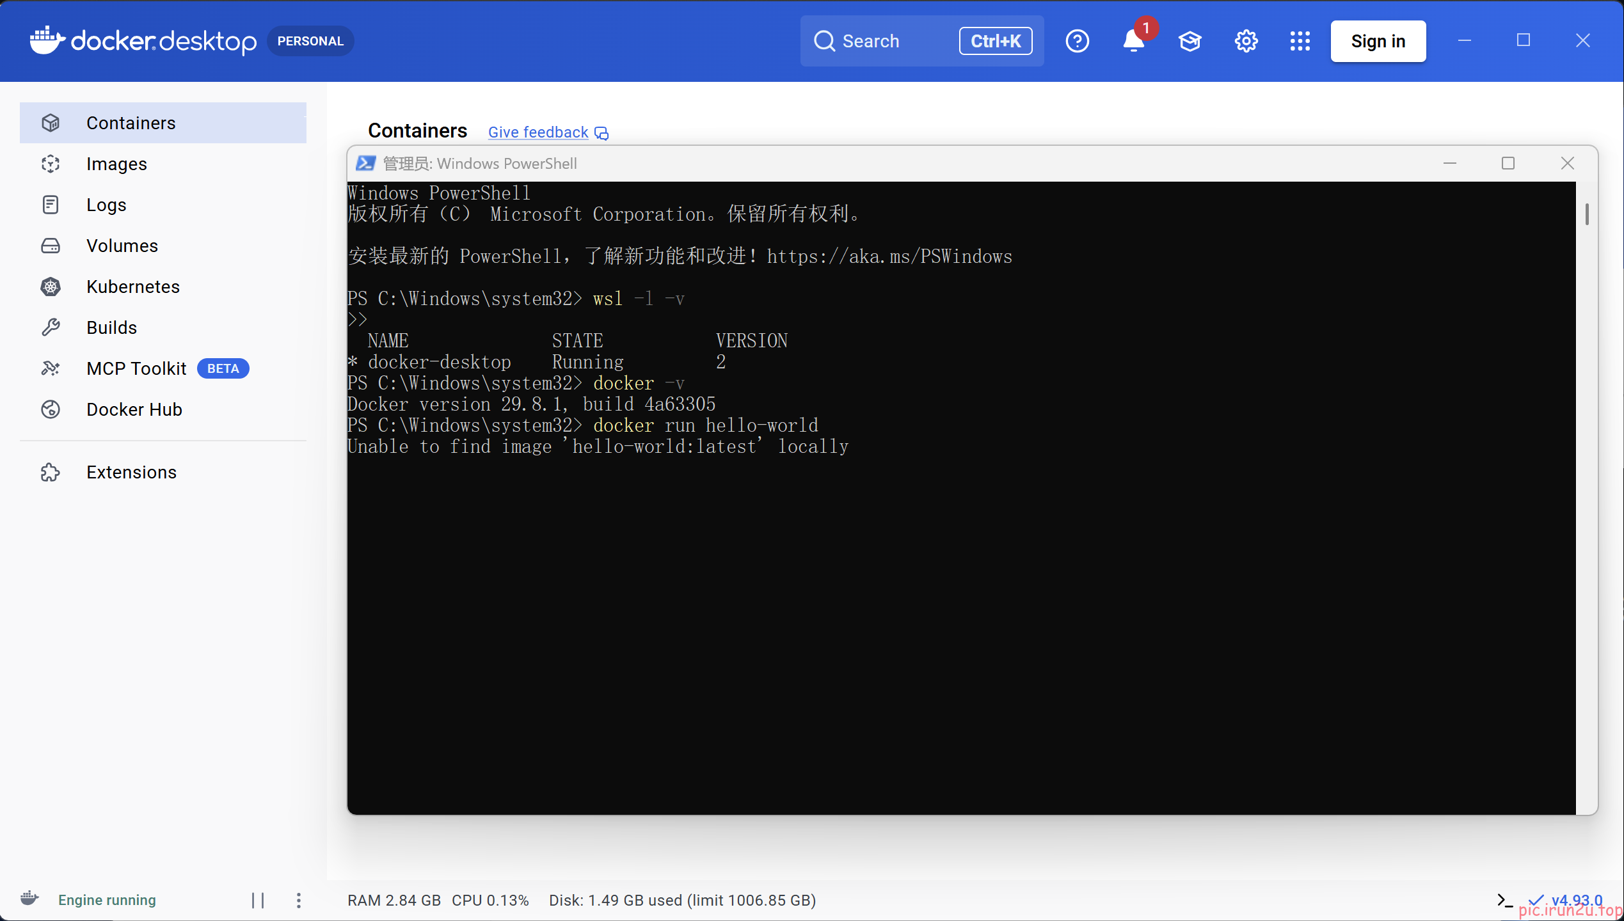Click the give feedback chat icon

tap(601, 133)
